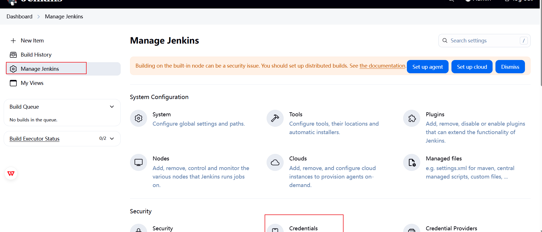The image size is (542, 232).
Task: Click the magnifier icon in Search settings
Action: pos(445,40)
